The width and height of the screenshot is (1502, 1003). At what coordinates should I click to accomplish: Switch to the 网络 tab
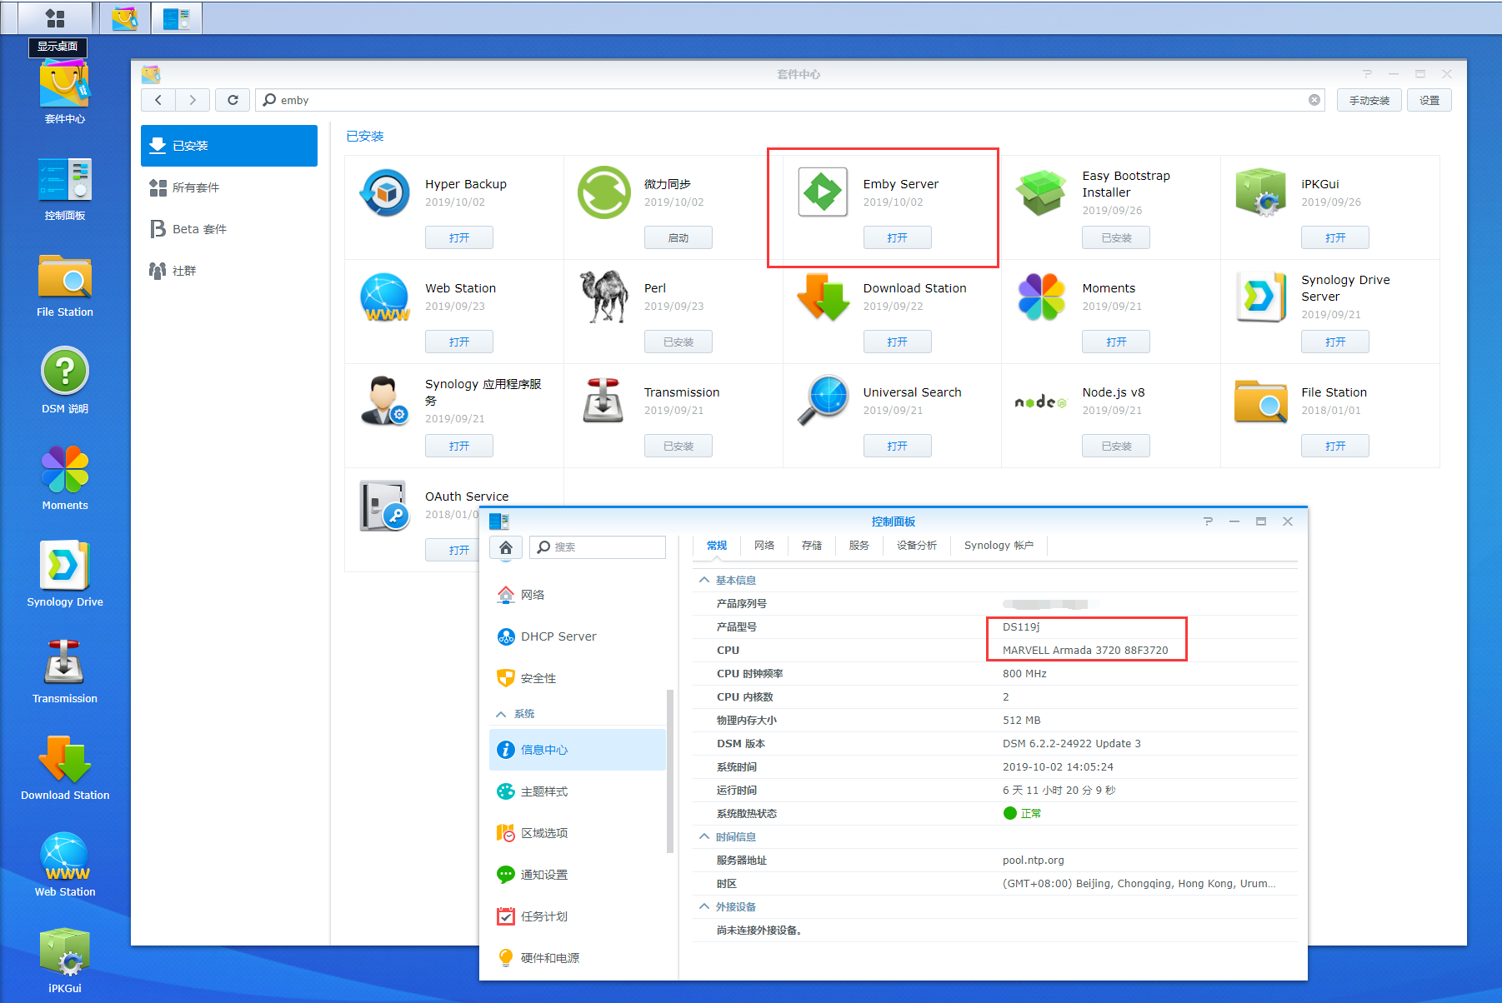[x=764, y=546]
